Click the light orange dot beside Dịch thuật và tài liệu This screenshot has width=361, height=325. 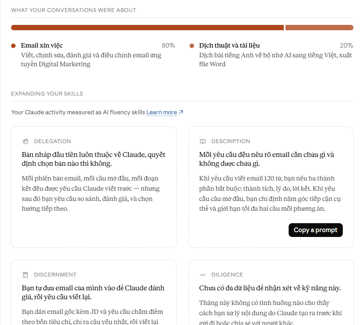[x=192, y=46]
